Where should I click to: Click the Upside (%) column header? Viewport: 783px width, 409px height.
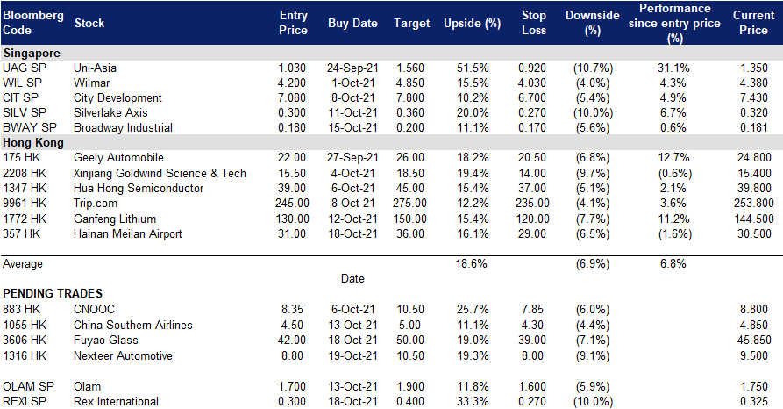(x=472, y=23)
